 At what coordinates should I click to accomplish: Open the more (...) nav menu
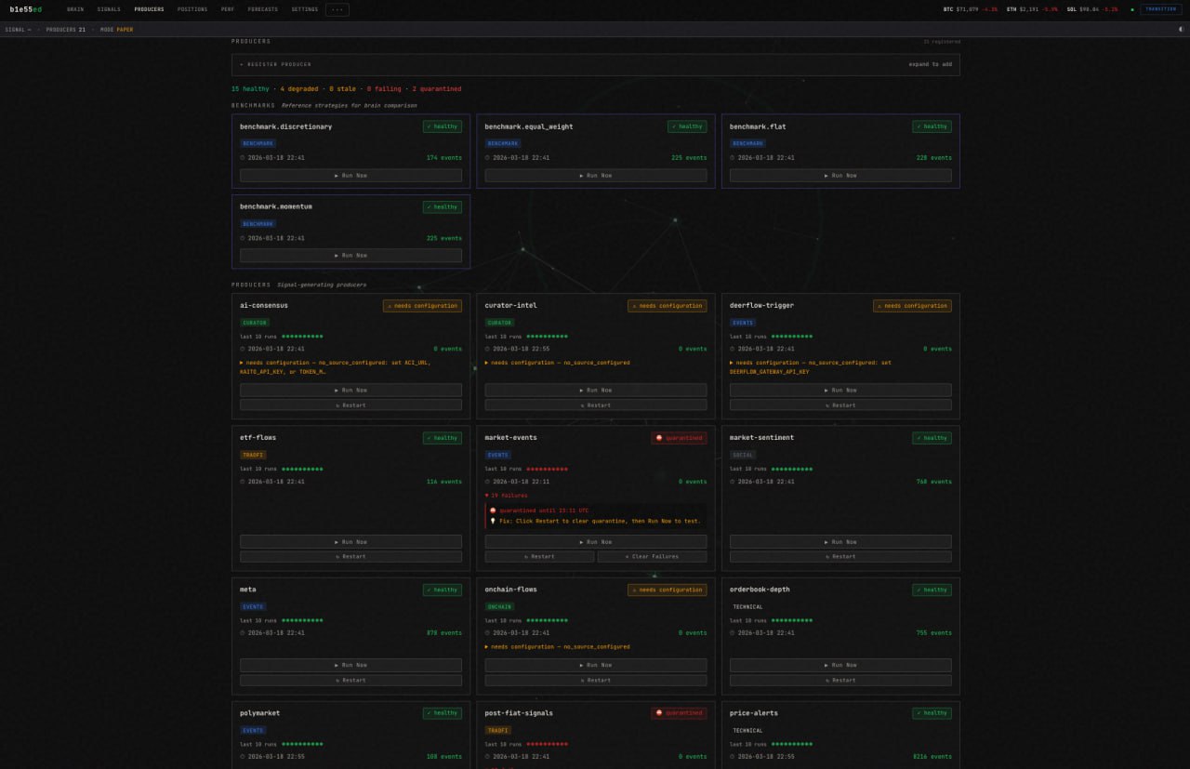pyautogui.click(x=337, y=9)
